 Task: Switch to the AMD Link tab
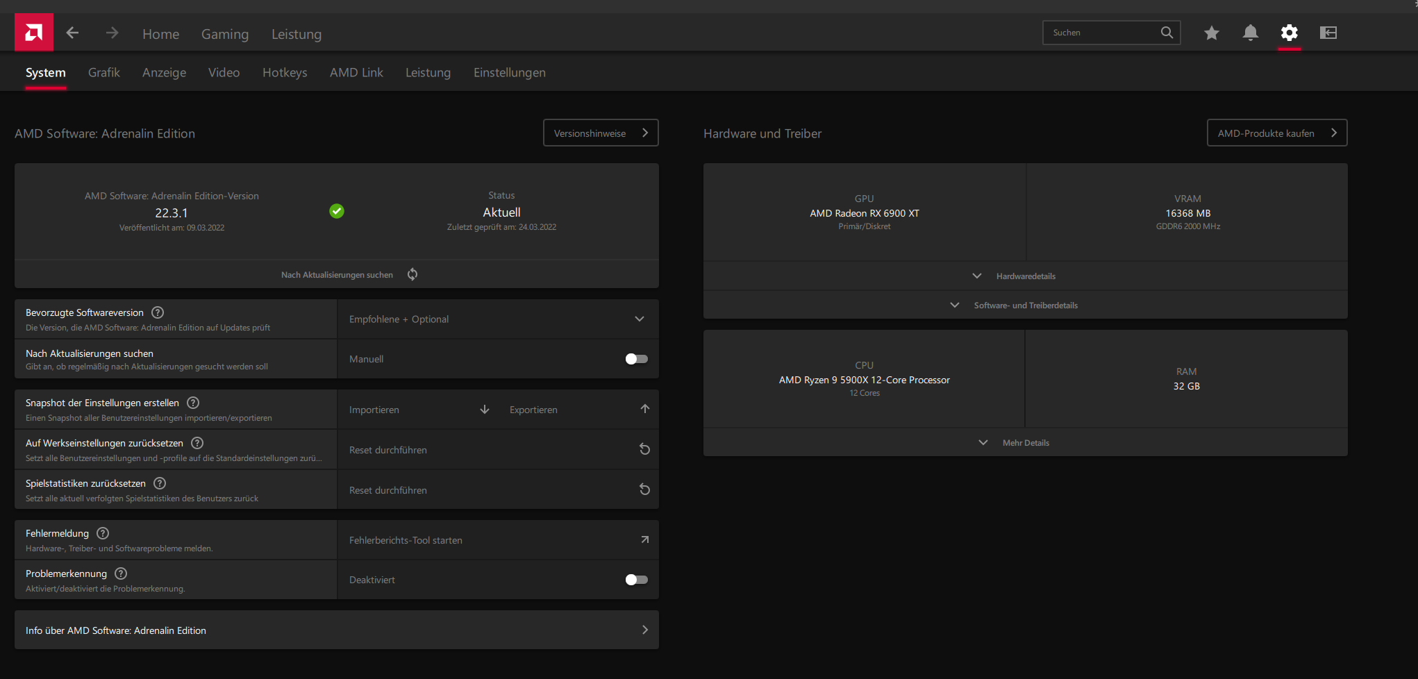[x=356, y=73]
